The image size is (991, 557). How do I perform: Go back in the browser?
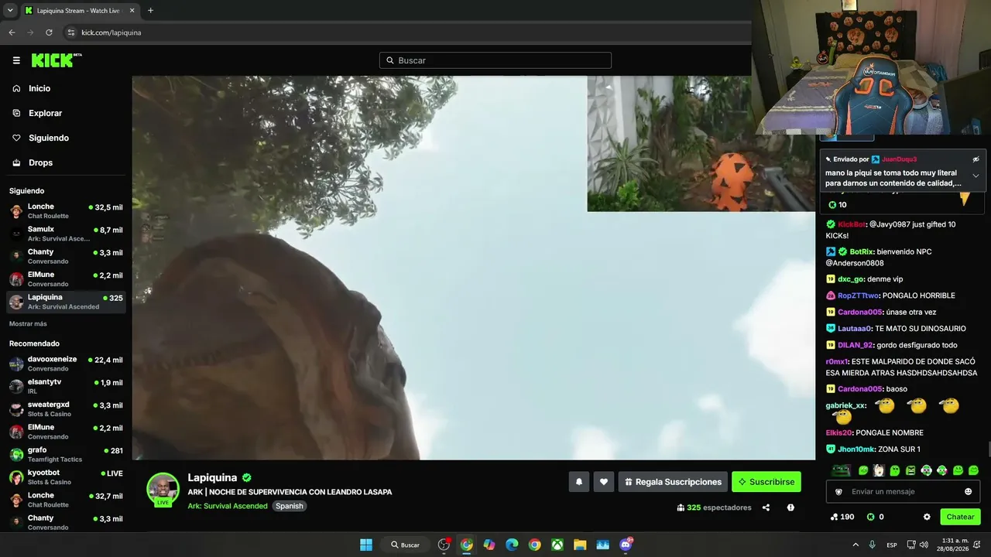tap(12, 32)
